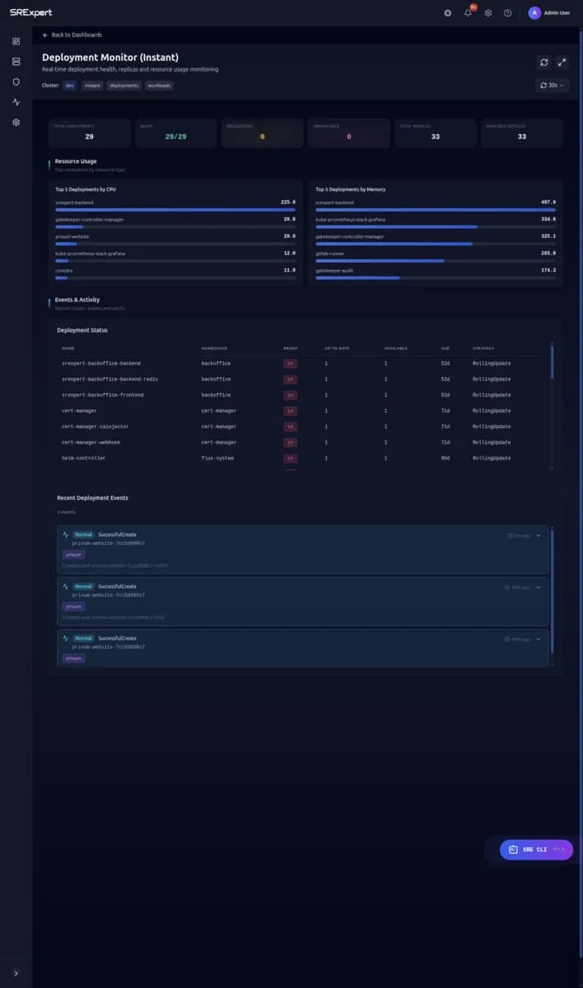Screen dimensions: 583x988
Task: Click the srexpert-backend CPU usage bar
Action: [175, 209]
